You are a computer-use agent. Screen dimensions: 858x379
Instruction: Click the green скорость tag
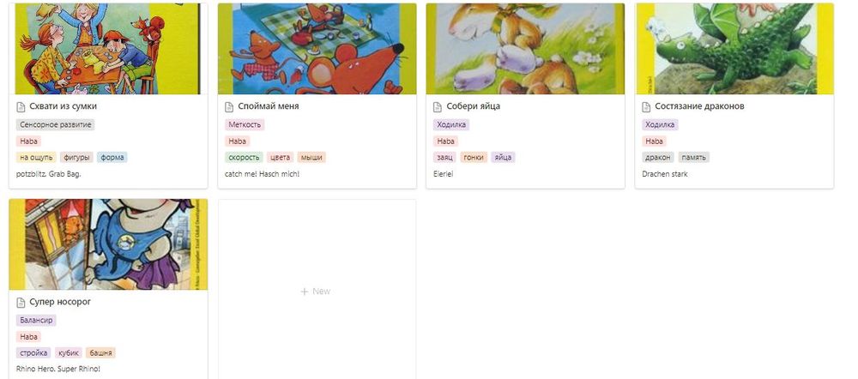click(x=244, y=158)
